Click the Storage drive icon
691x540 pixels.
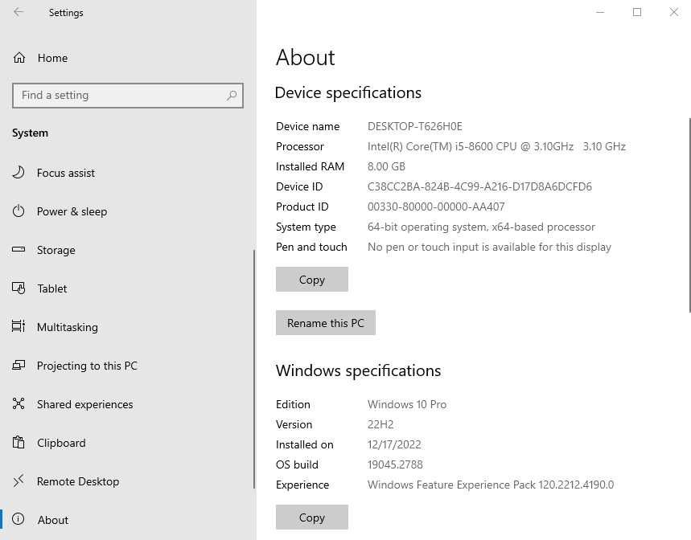point(19,250)
